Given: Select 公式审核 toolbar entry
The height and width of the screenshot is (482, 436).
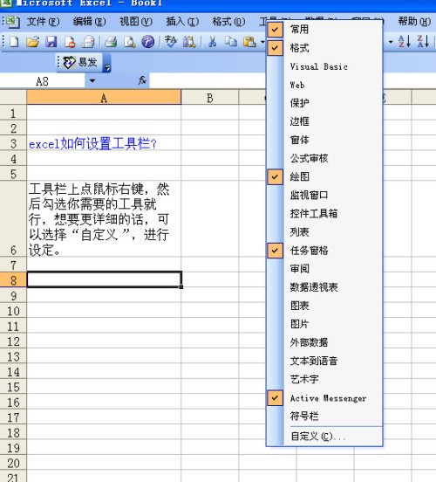Looking at the screenshot, I should pos(324,158).
